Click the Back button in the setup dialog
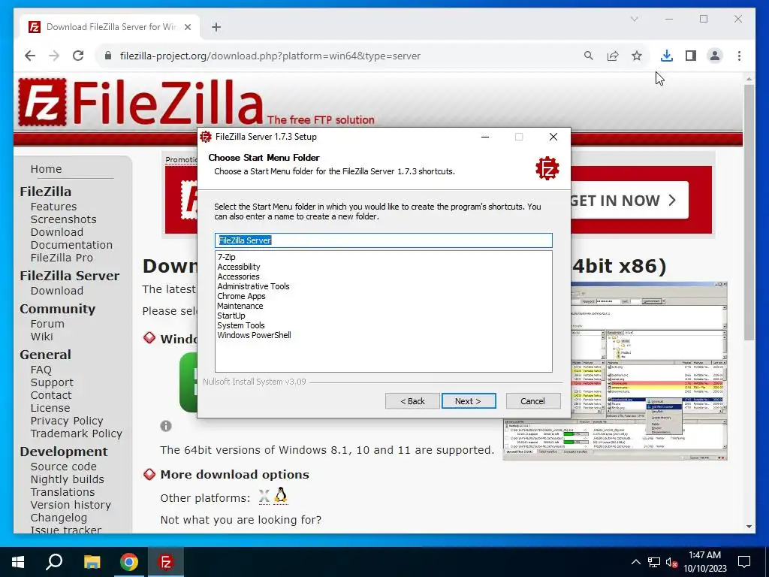This screenshot has height=577, width=769. point(412,401)
